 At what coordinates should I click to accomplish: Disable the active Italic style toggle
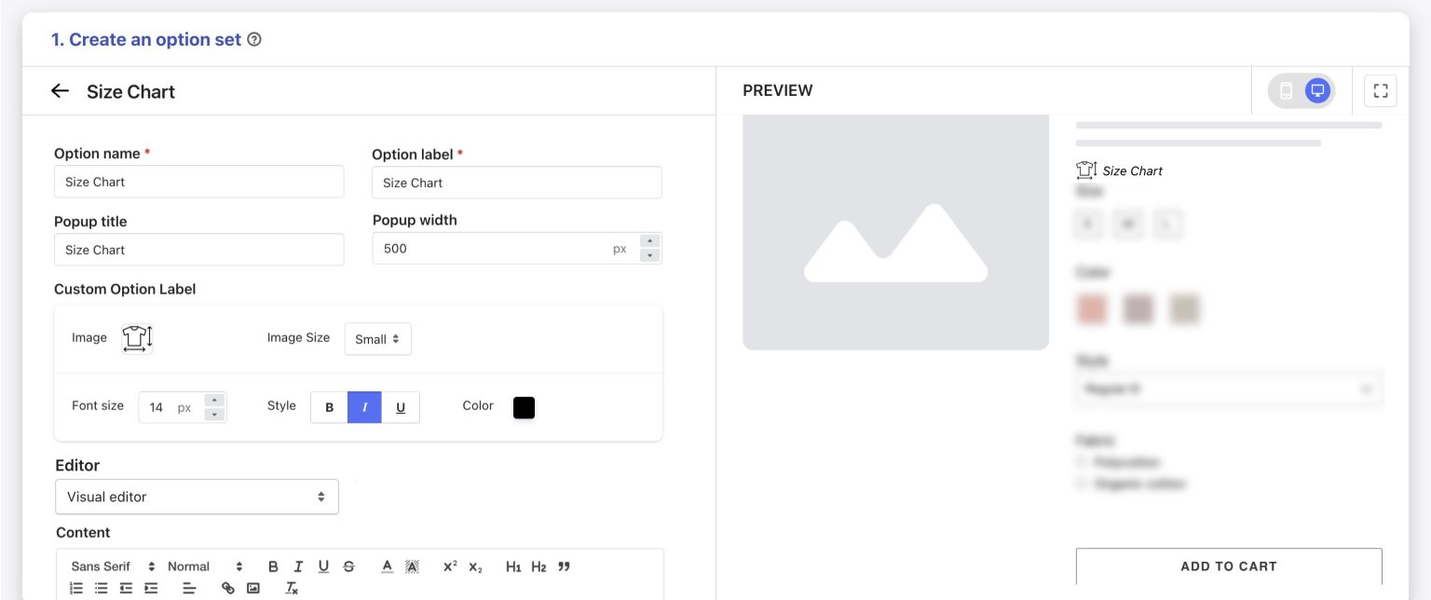[x=364, y=407]
